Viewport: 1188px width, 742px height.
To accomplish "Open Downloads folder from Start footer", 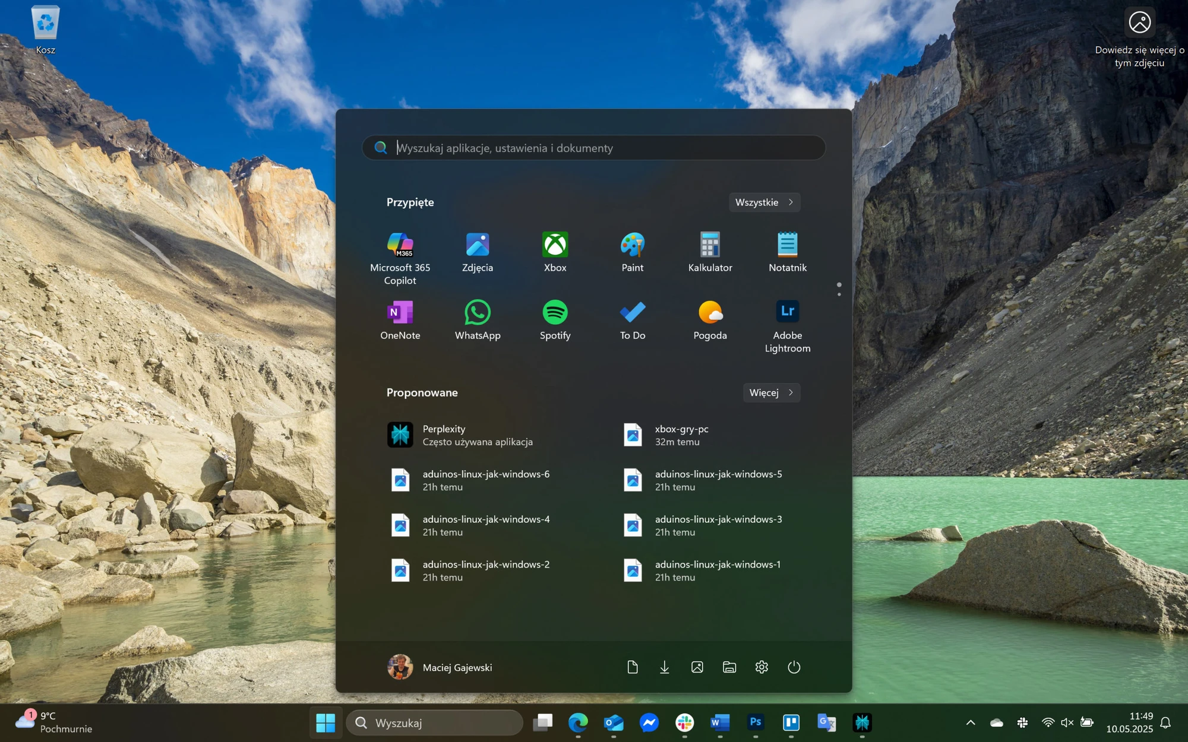I will click(665, 667).
